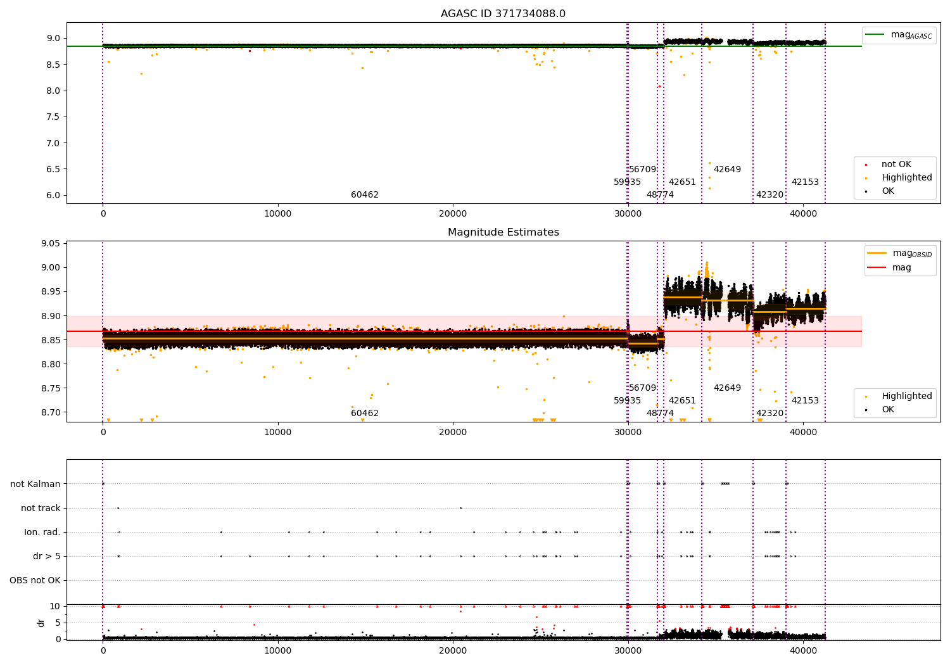The height and width of the screenshot is (665, 950).
Task: Click the 8.95 y-axis tick label
Action: pyautogui.click(x=50, y=292)
